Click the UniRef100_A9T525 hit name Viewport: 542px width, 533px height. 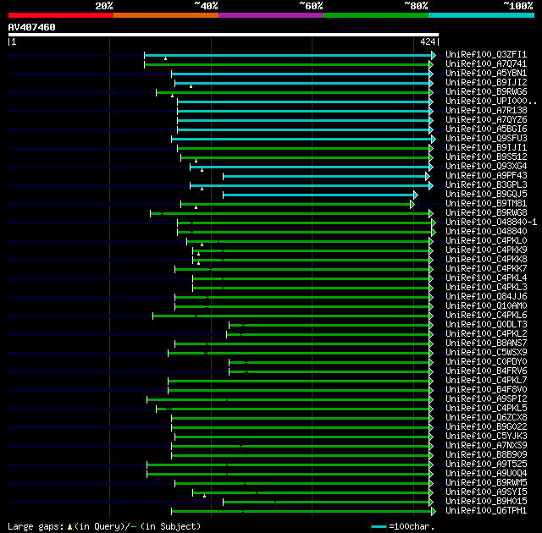click(486, 464)
